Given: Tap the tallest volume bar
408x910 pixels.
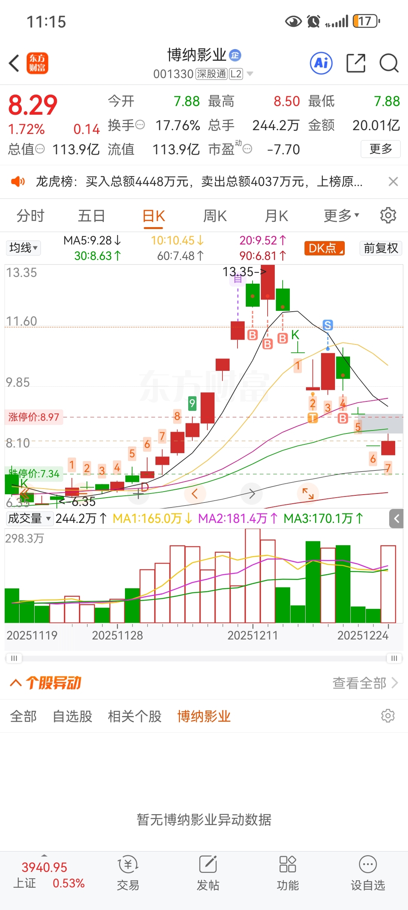Looking at the screenshot, I should coord(253,576).
